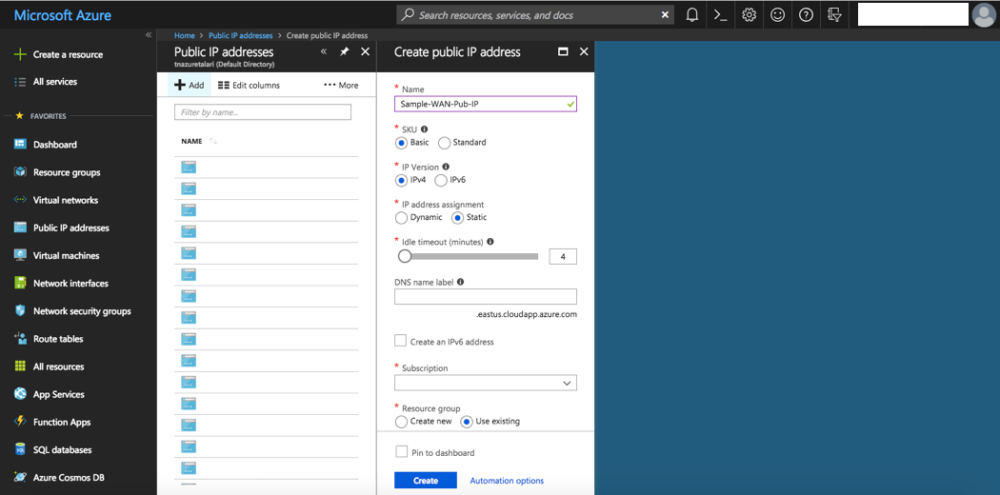Click the feedback smiley icon

(x=778, y=15)
